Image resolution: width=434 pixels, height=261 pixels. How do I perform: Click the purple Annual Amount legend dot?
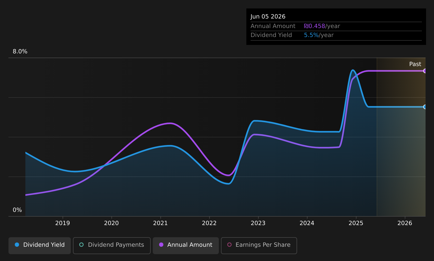click(161, 245)
